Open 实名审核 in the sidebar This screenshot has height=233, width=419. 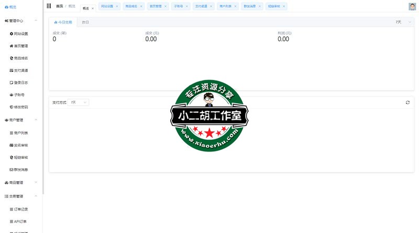(21, 145)
